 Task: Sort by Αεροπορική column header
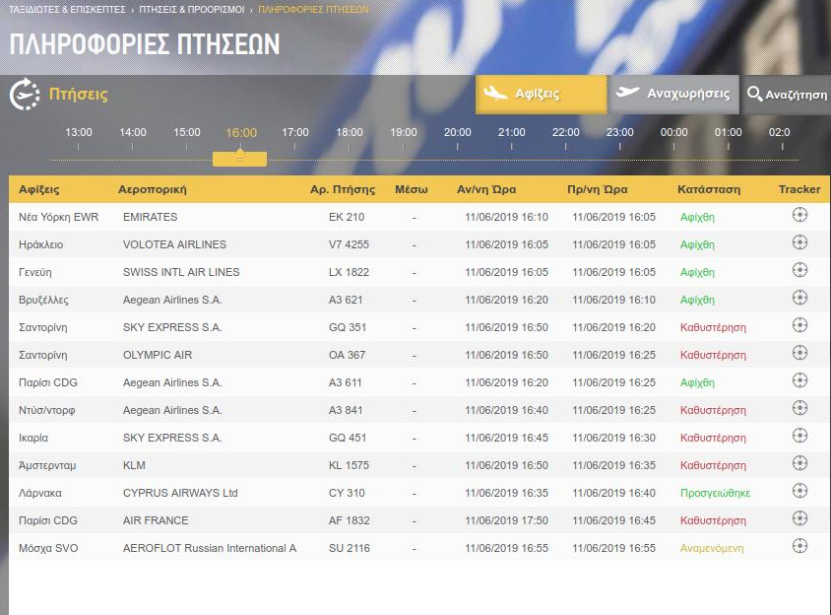click(x=152, y=189)
